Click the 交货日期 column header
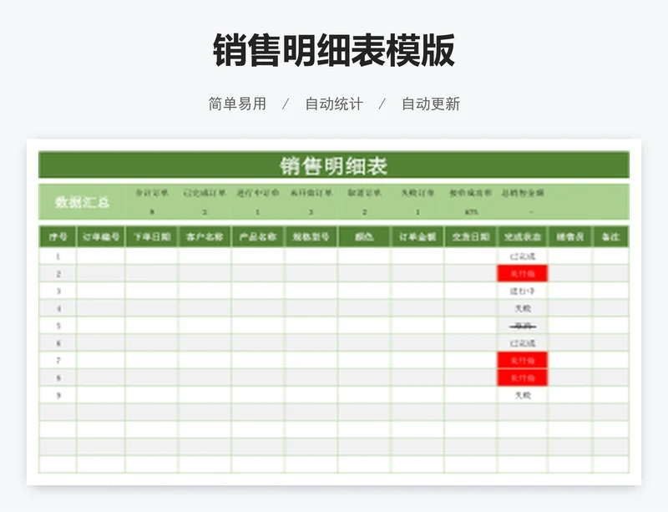 click(470, 236)
